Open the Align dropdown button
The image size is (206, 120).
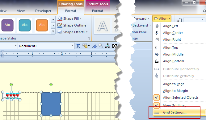click(x=162, y=19)
